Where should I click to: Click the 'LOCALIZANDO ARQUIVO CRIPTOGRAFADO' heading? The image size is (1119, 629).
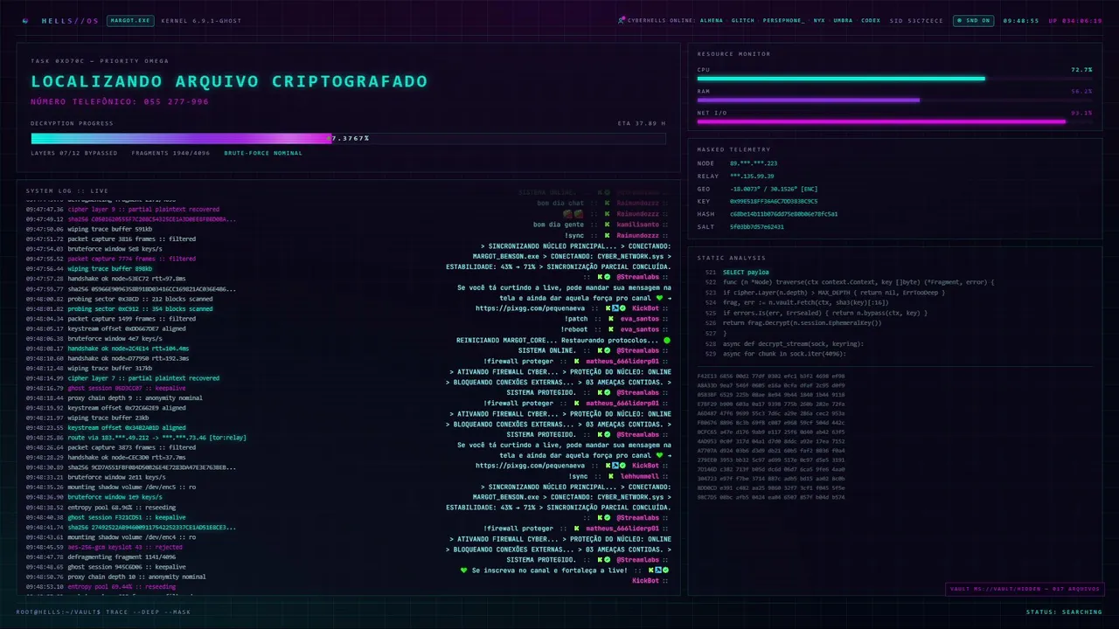[229, 81]
